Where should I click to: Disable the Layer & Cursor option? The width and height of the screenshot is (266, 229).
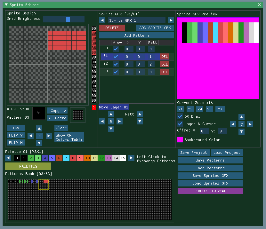(180, 124)
